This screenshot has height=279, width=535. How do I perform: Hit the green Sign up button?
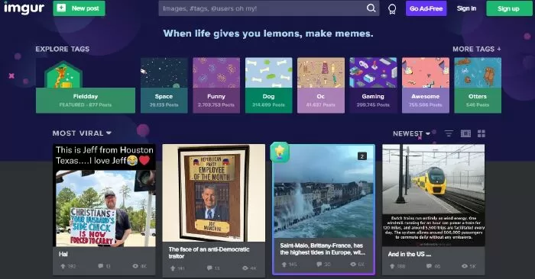point(508,8)
